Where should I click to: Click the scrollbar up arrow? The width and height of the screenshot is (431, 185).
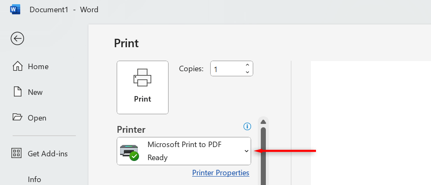coord(263,122)
